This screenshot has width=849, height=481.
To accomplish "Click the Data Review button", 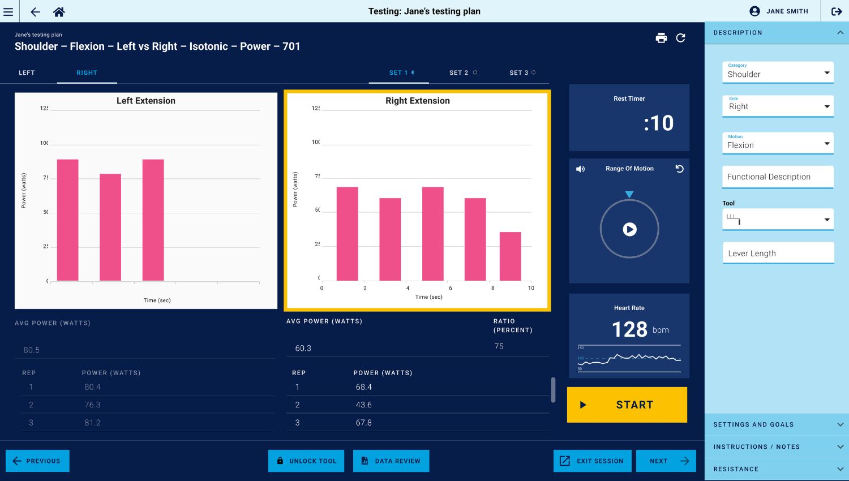I will tap(391, 461).
